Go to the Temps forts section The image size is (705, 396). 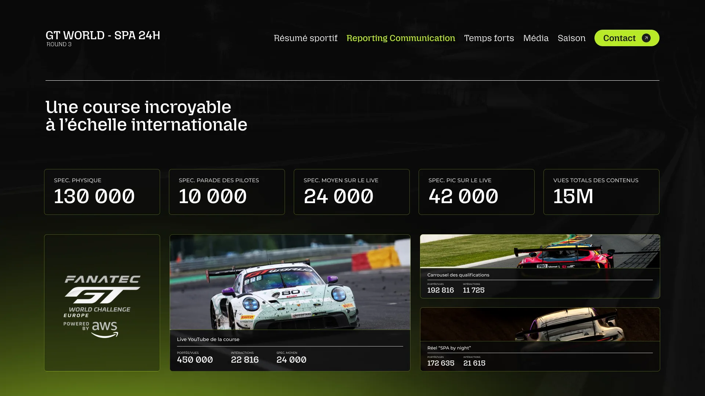click(x=489, y=38)
